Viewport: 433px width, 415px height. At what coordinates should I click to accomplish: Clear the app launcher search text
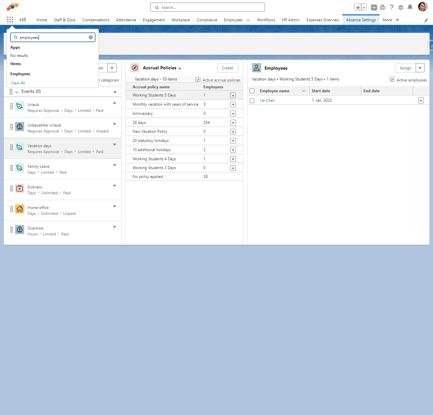pos(91,37)
